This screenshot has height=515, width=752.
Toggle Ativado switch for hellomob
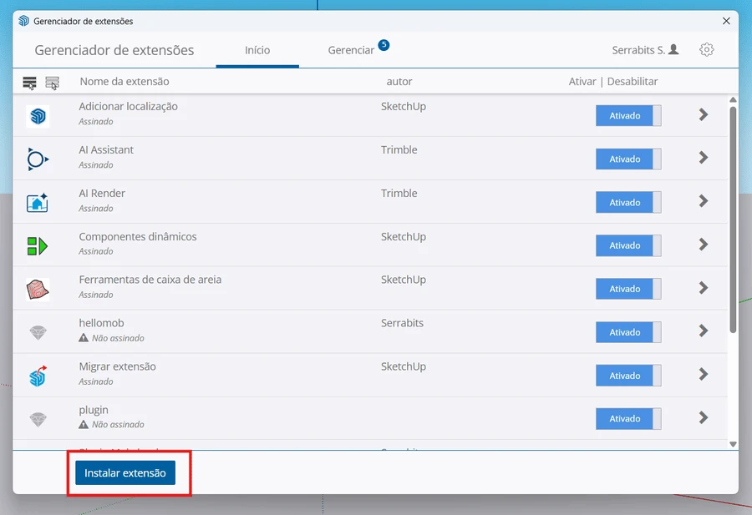[628, 332]
